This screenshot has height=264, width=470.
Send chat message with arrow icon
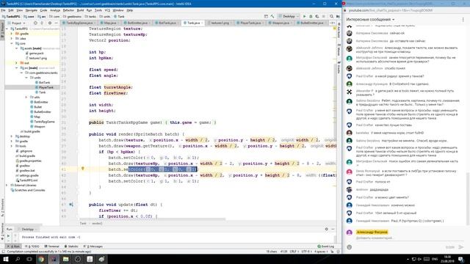click(461, 247)
